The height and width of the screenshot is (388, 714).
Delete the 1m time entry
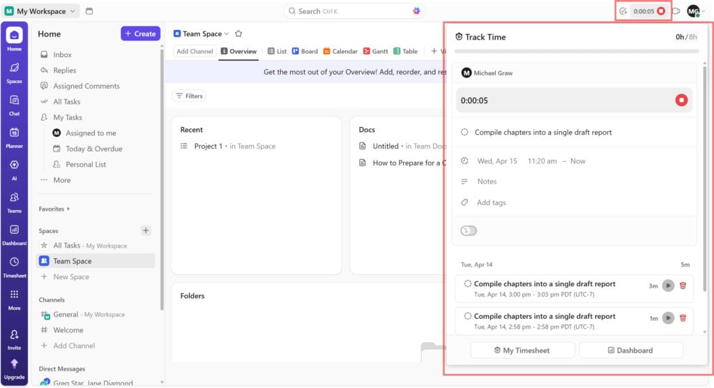point(683,318)
